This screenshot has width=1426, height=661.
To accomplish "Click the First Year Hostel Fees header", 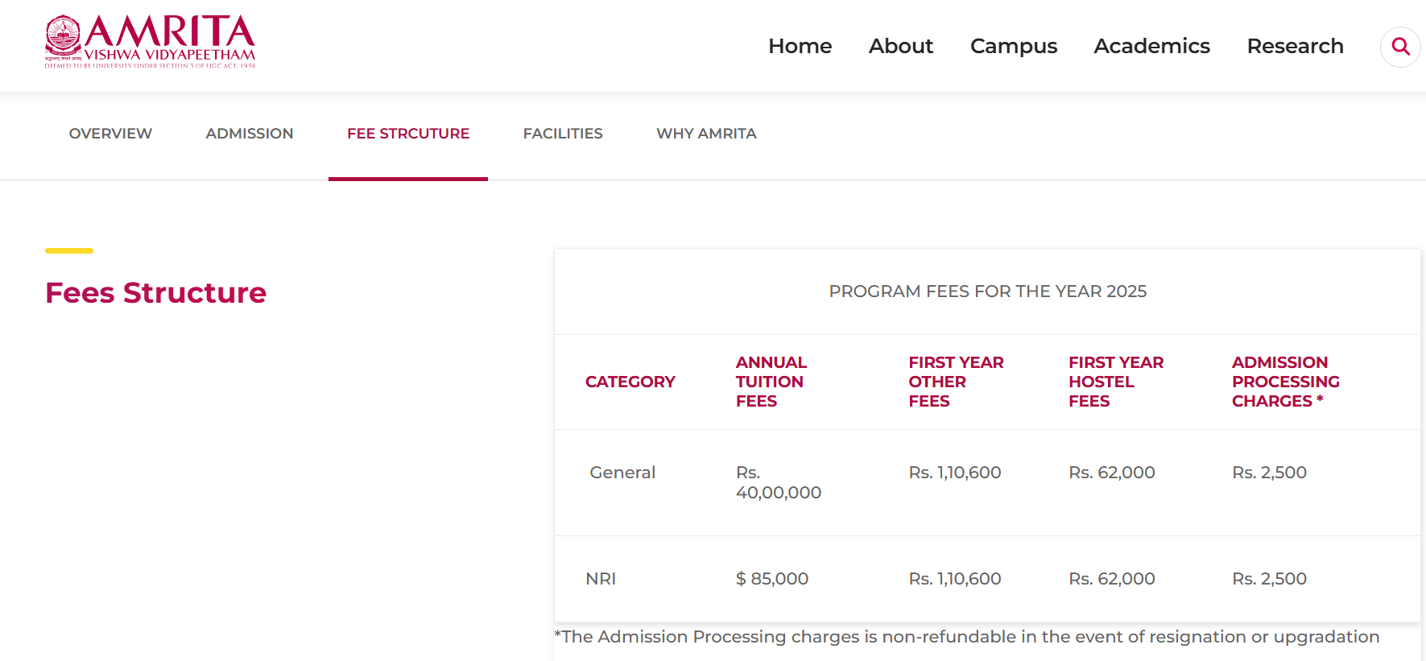I will pyautogui.click(x=1115, y=382).
